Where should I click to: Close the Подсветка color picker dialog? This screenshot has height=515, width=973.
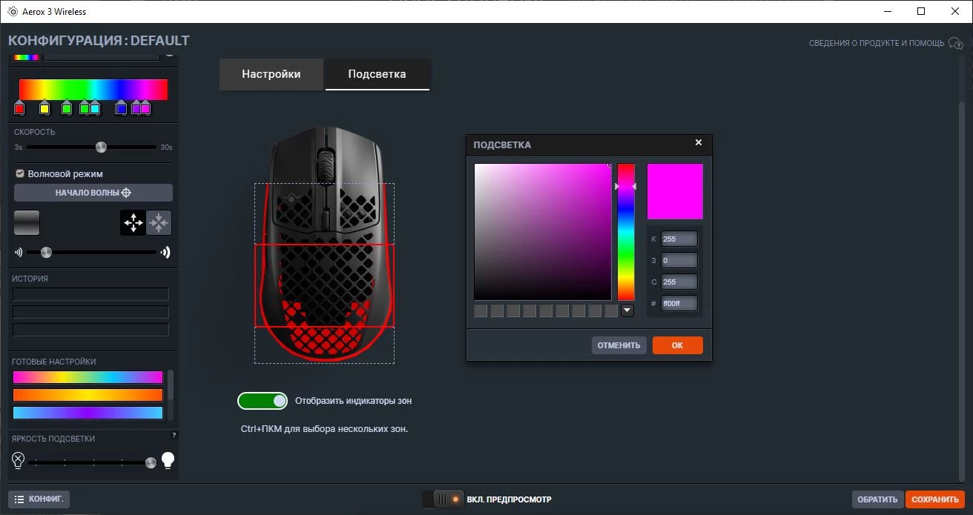tap(698, 142)
